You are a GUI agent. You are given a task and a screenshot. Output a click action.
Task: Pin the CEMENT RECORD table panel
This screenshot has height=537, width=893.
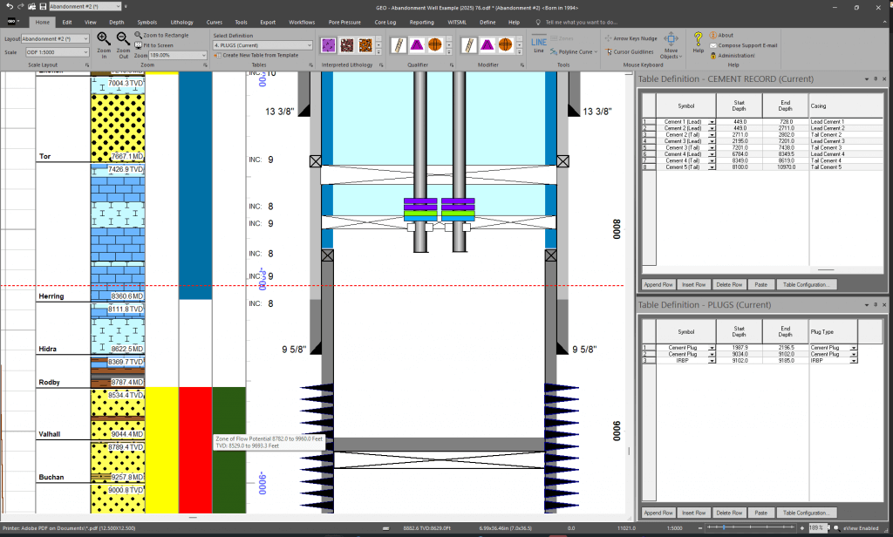876,79
